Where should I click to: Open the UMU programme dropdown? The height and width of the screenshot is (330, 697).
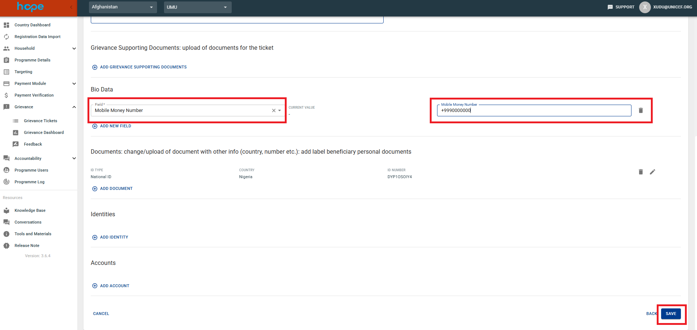(x=197, y=7)
